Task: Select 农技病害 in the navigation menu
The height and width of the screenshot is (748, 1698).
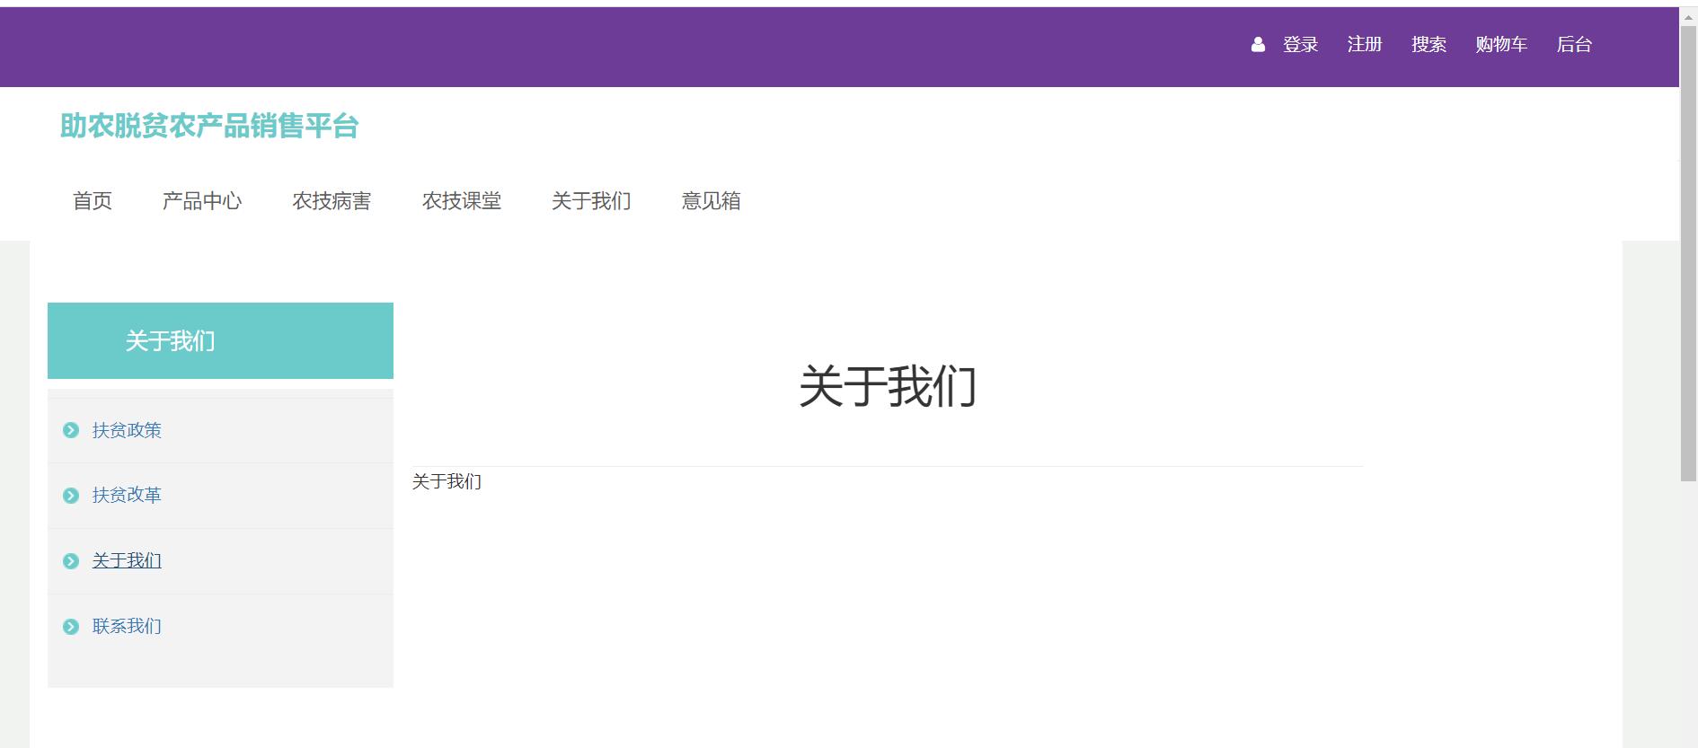Action: click(x=332, y=201)
